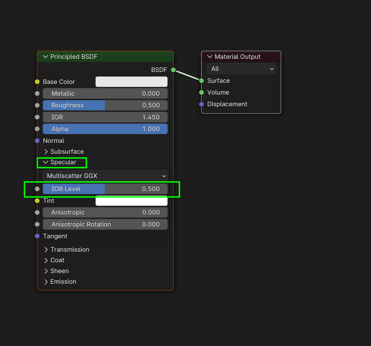
Task: Click the Anisotropic input socket
Action: click(x=37, y=212)
